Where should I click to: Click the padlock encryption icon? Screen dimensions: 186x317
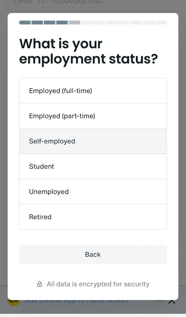[39, 284]
